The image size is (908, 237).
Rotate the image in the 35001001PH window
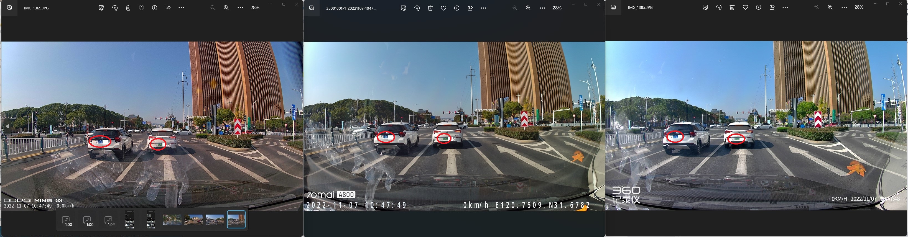point(417,8)
